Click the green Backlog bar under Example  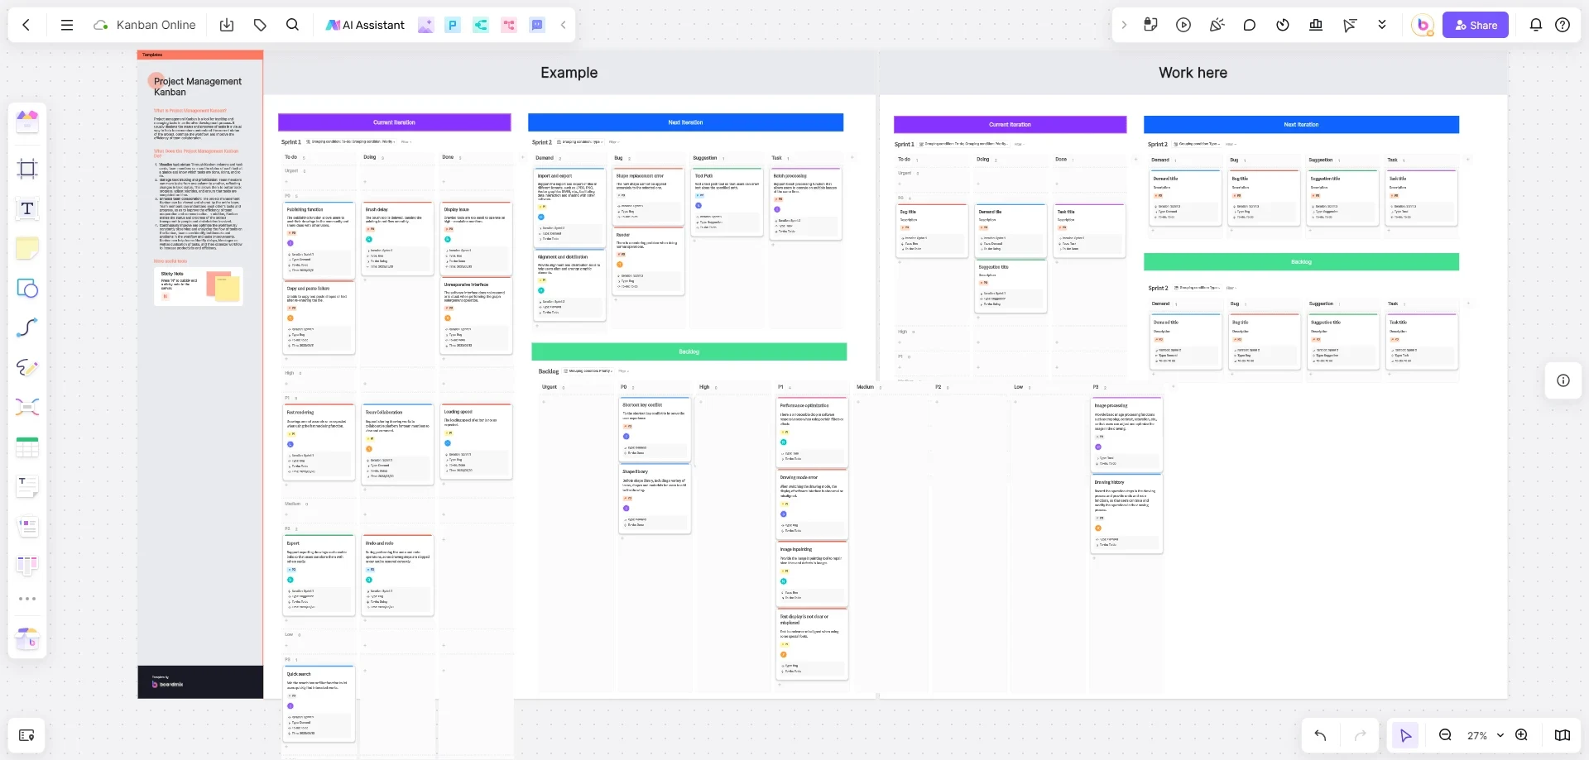(x=689, y=351)
